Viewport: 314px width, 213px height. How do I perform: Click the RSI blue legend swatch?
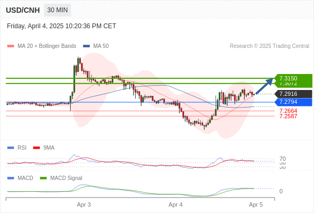[11, 148]
